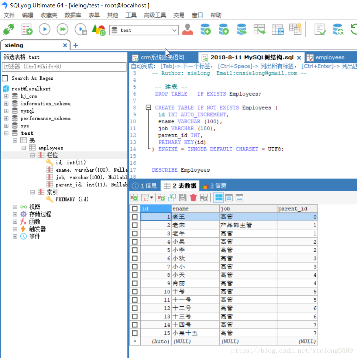Click the schema designer table arrow icon
The image size is (357, 358).
[260, 30]
